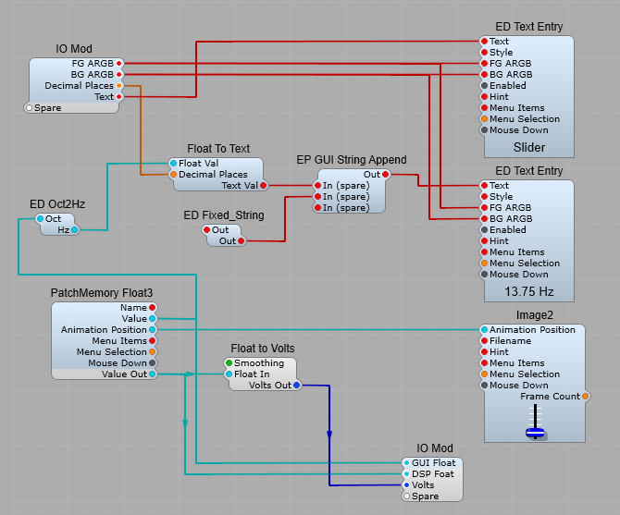Select the ED Fixed_String module title
This screenshot has height=515, width=620.
tap(223, 215)
